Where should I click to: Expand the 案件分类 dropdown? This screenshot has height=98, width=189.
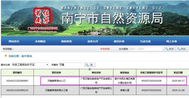point(30,65)
